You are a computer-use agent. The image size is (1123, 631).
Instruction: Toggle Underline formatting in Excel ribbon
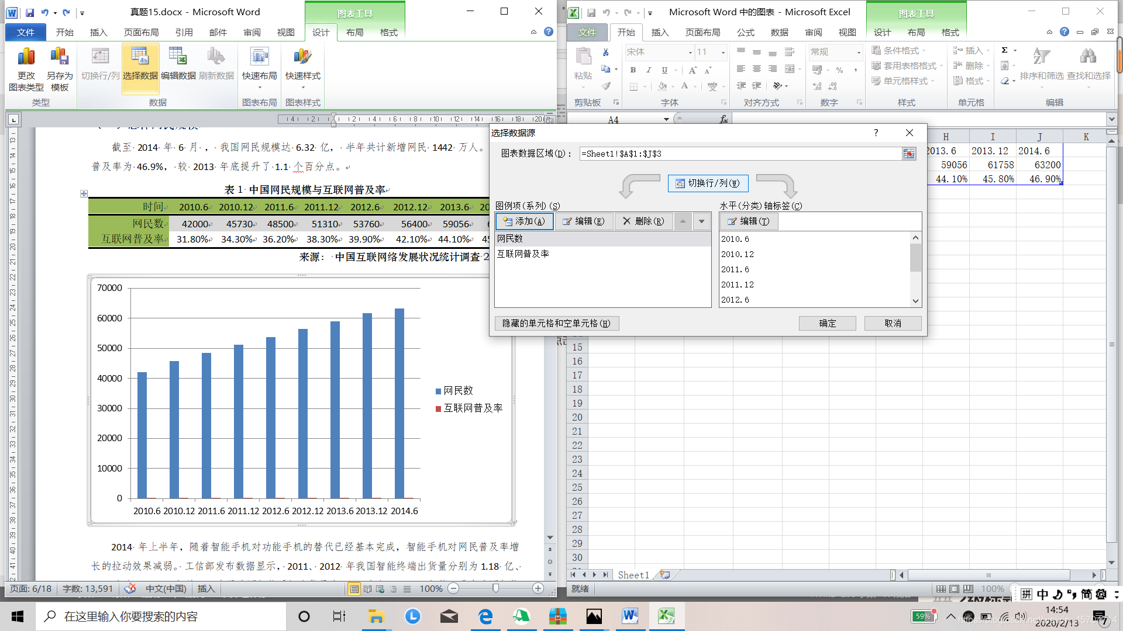coord(664,70)
